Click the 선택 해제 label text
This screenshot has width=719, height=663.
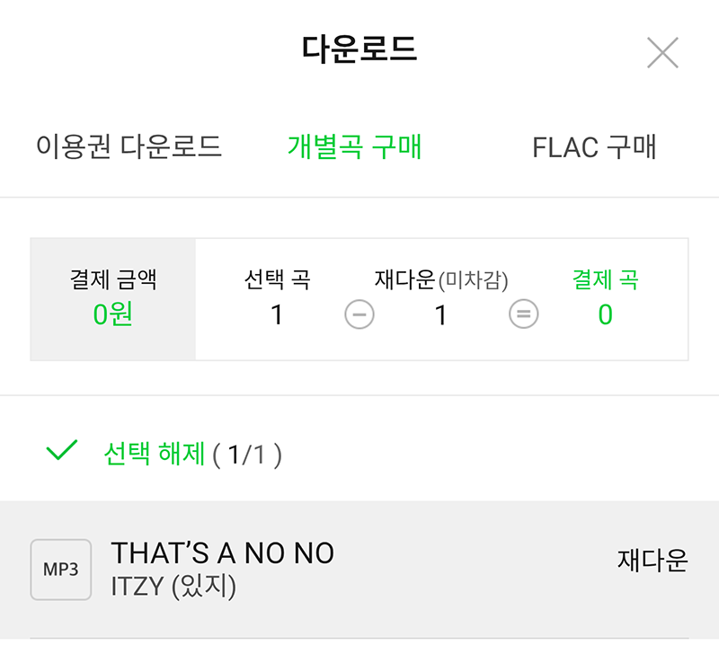(x=154, y=454)
